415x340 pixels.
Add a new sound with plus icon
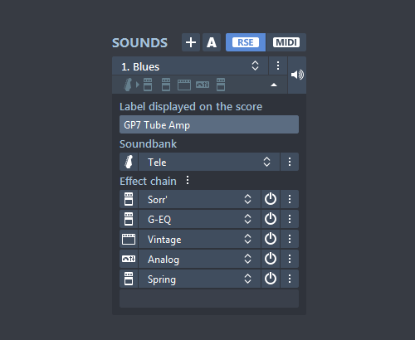tap(191, 42)
